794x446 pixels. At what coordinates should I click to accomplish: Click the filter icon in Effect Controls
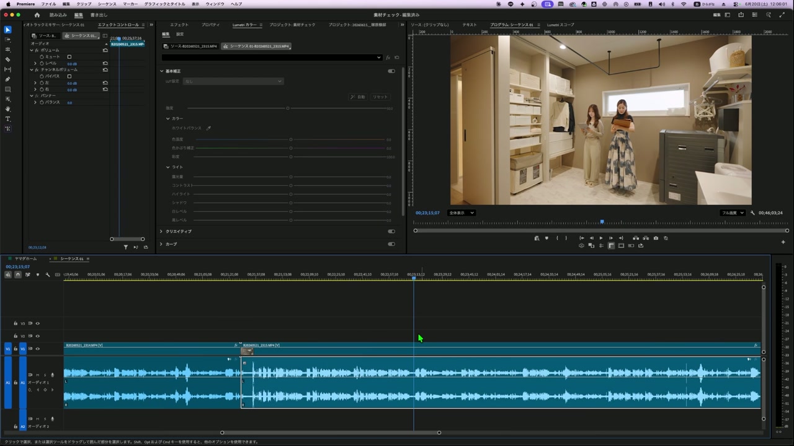(x=125, y=247)
